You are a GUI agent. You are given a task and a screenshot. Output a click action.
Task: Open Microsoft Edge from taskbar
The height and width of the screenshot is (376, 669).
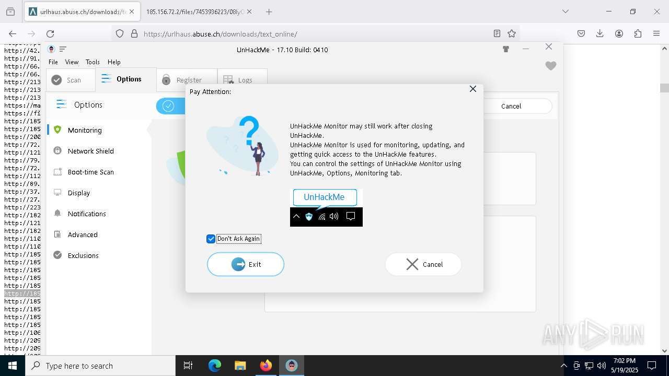pos(215,366)
